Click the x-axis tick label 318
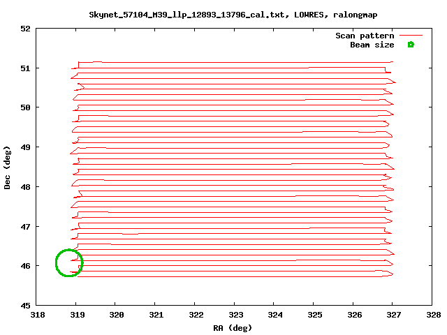 click(38, 315)
